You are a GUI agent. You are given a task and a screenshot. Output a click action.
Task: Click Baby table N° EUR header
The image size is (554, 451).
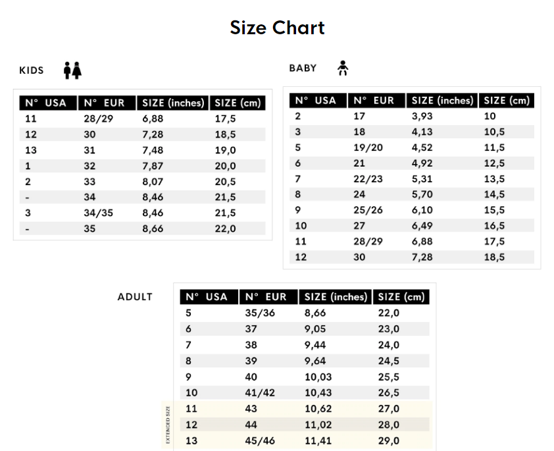pos(374,100)
